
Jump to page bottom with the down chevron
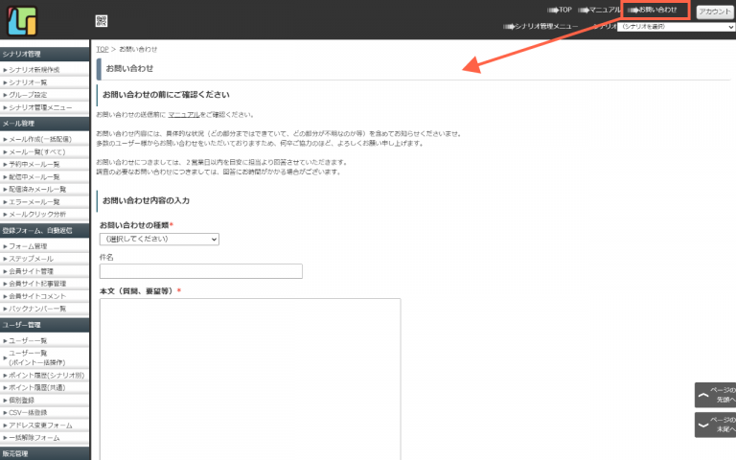pos(715,425)
